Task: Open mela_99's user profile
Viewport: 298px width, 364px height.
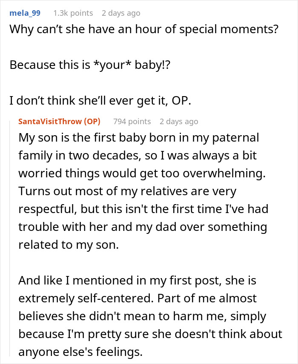Action: [x=25, y=13]
